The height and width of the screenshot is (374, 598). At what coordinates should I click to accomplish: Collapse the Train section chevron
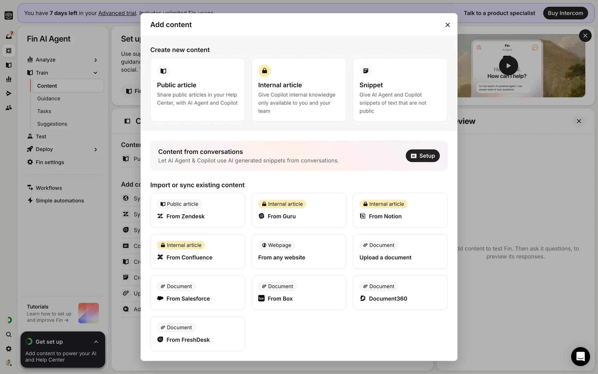(95, 73)
